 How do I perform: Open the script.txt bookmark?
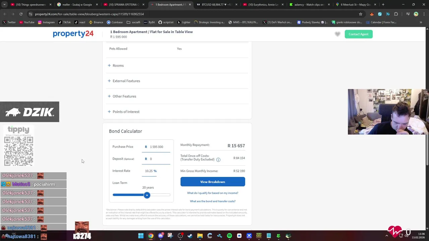[166, 22]
